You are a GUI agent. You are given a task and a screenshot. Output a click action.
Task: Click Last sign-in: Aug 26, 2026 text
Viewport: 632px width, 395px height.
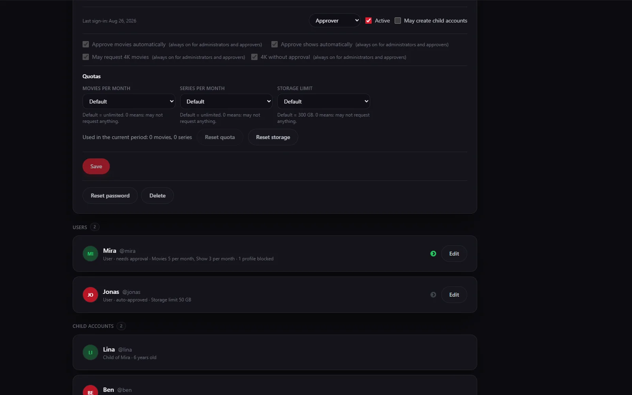point(109,21)
